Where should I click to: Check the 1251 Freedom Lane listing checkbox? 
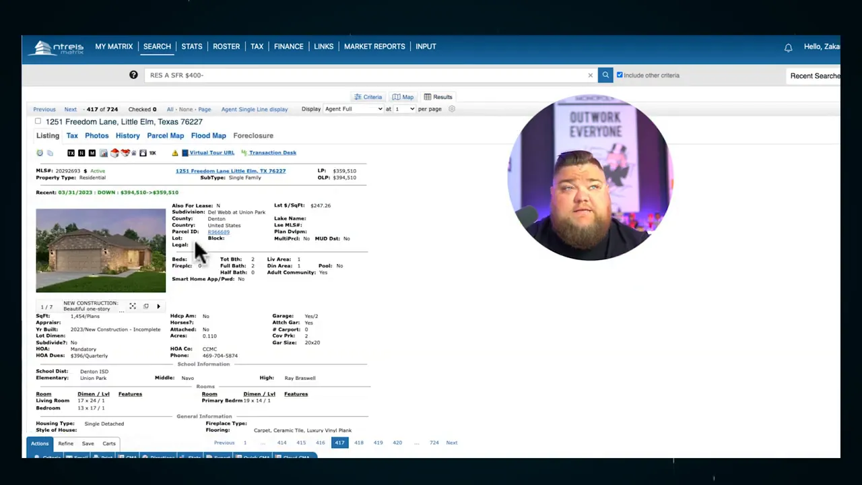tap(38, 121)
